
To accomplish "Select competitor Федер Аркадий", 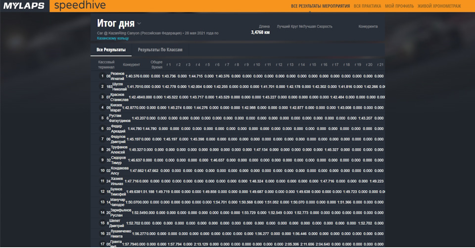I will (118, 129).
